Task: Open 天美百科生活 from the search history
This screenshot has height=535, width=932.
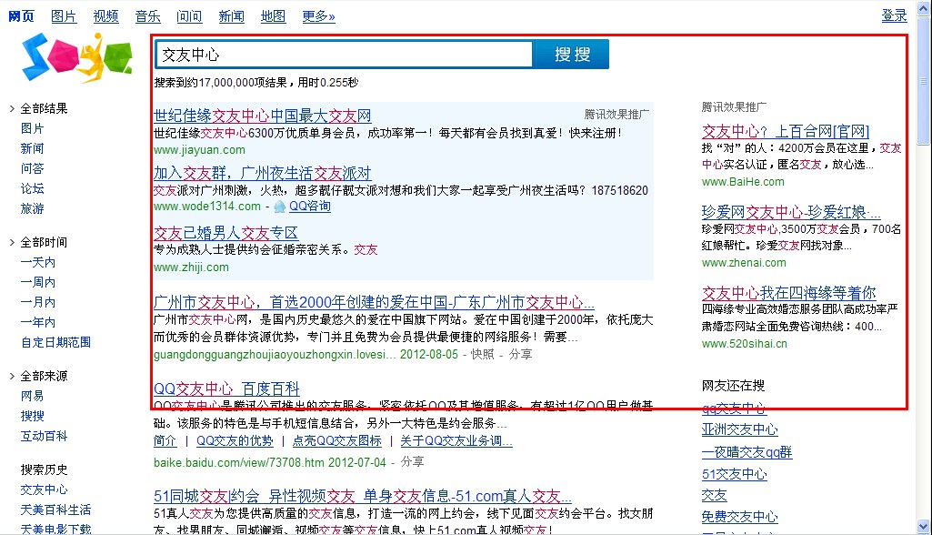Action: pos(55,510)
